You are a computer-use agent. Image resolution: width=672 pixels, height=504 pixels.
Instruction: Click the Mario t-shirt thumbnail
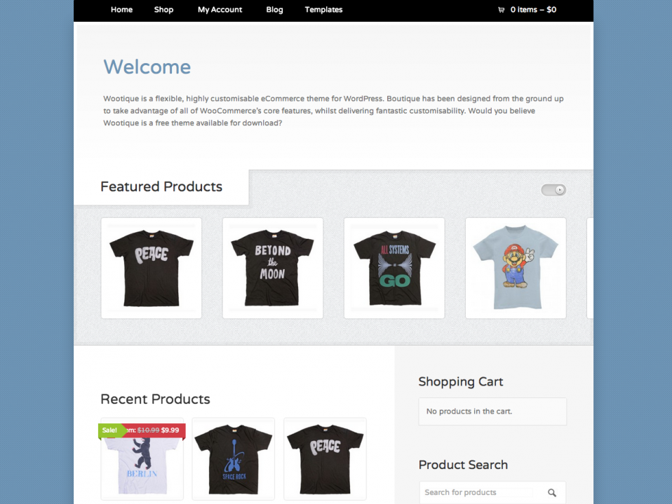click(x=516, y=268)
